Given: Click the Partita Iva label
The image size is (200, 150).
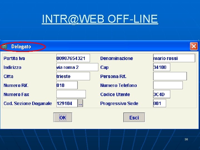Looking at the screenshot, I should (x=14, y=58).
